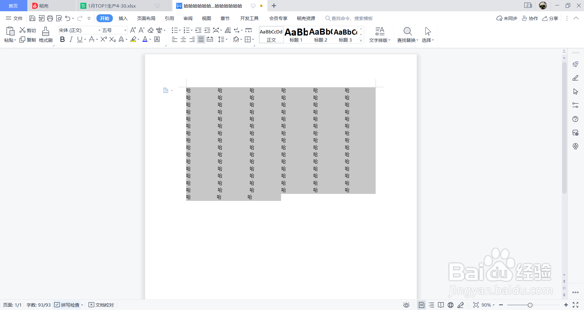
Task: Center align the text
Action: [x=183, y=39]
